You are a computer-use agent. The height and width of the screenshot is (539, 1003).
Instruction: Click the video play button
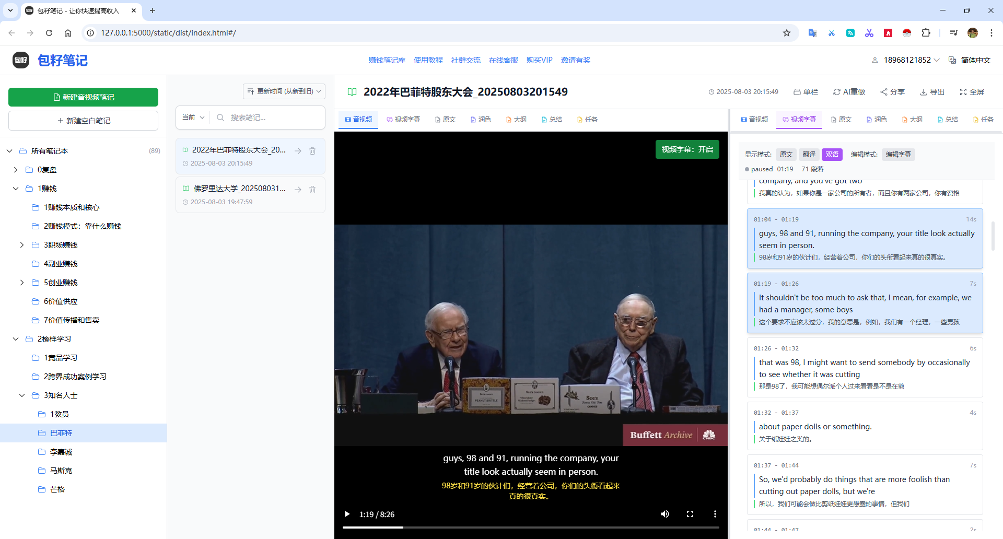[347, 514]
